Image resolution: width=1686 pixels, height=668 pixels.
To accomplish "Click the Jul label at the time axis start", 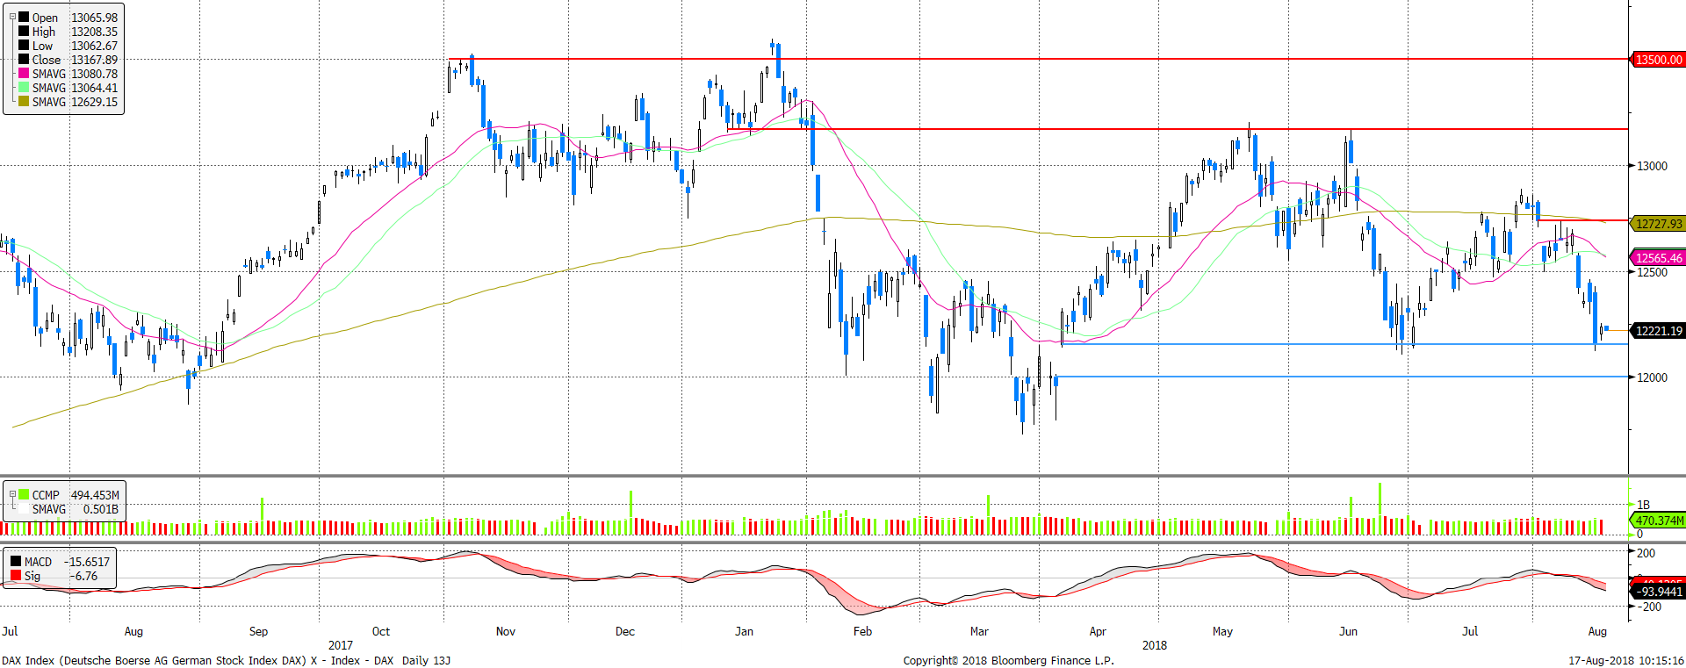I will tap(10, 631).
